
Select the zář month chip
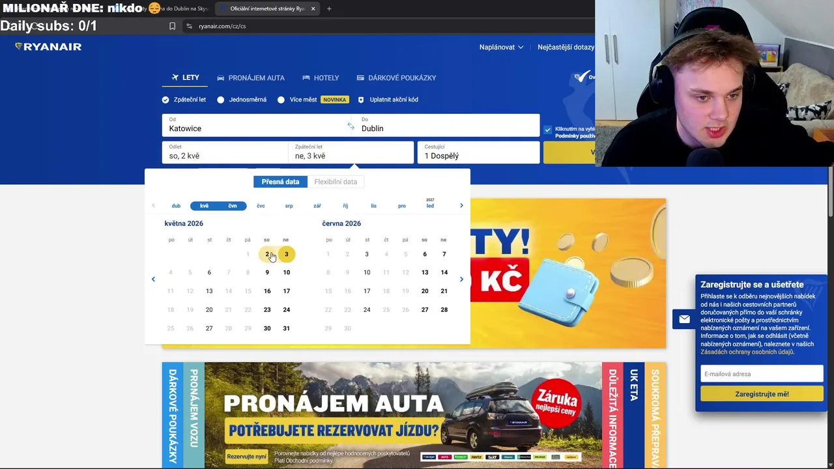pyautogui.click(x=317, y=206)
